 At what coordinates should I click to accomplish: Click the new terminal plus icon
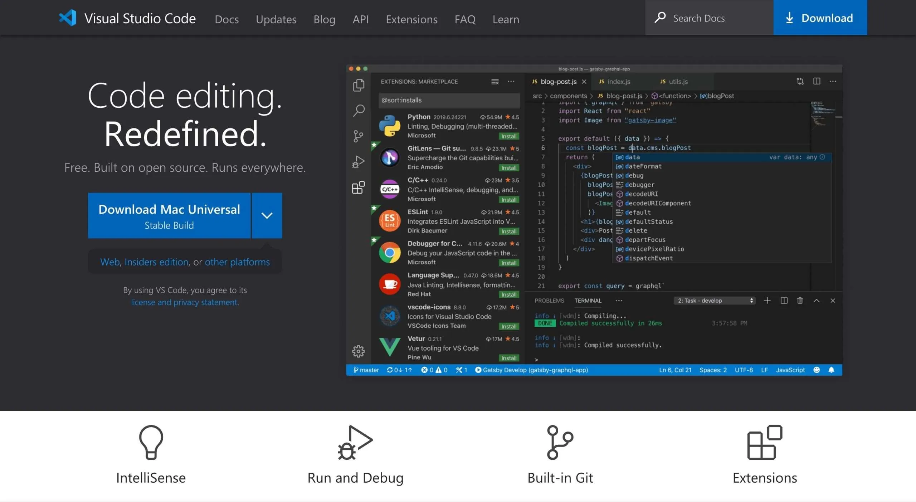click(x=767, y=301)
